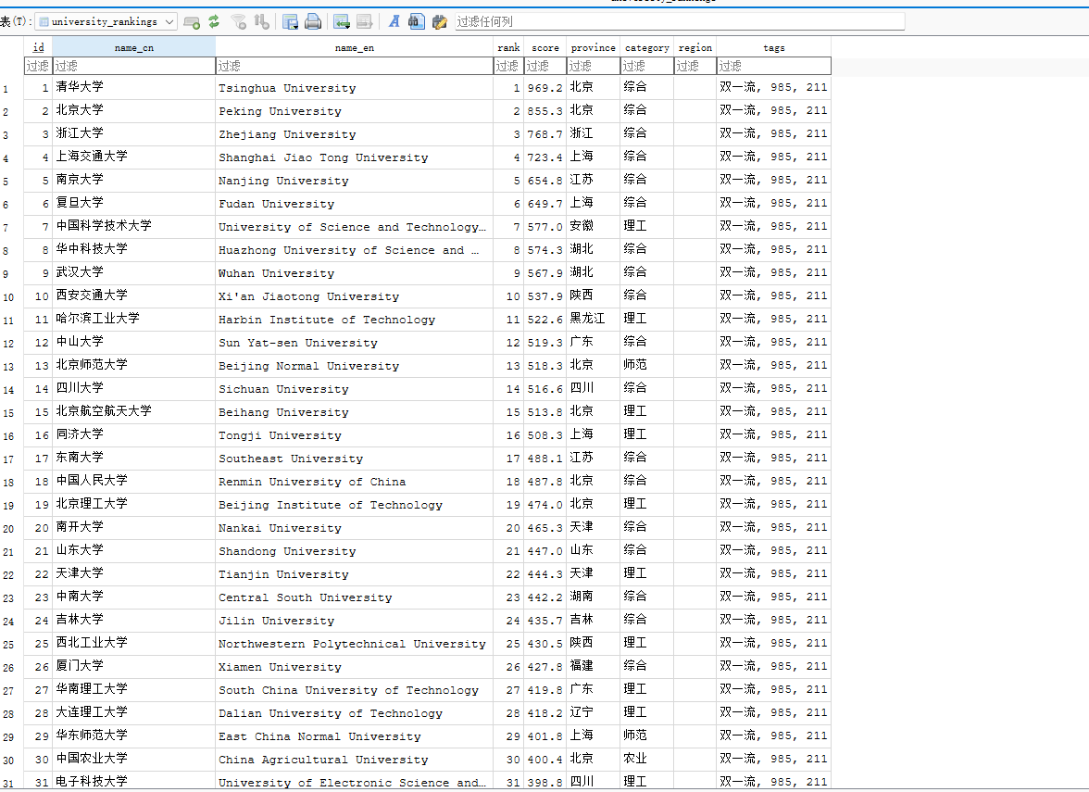Viewport: 1089px width, 792px height.
Task: Click the filter box under category column
Action: [646, 66]
